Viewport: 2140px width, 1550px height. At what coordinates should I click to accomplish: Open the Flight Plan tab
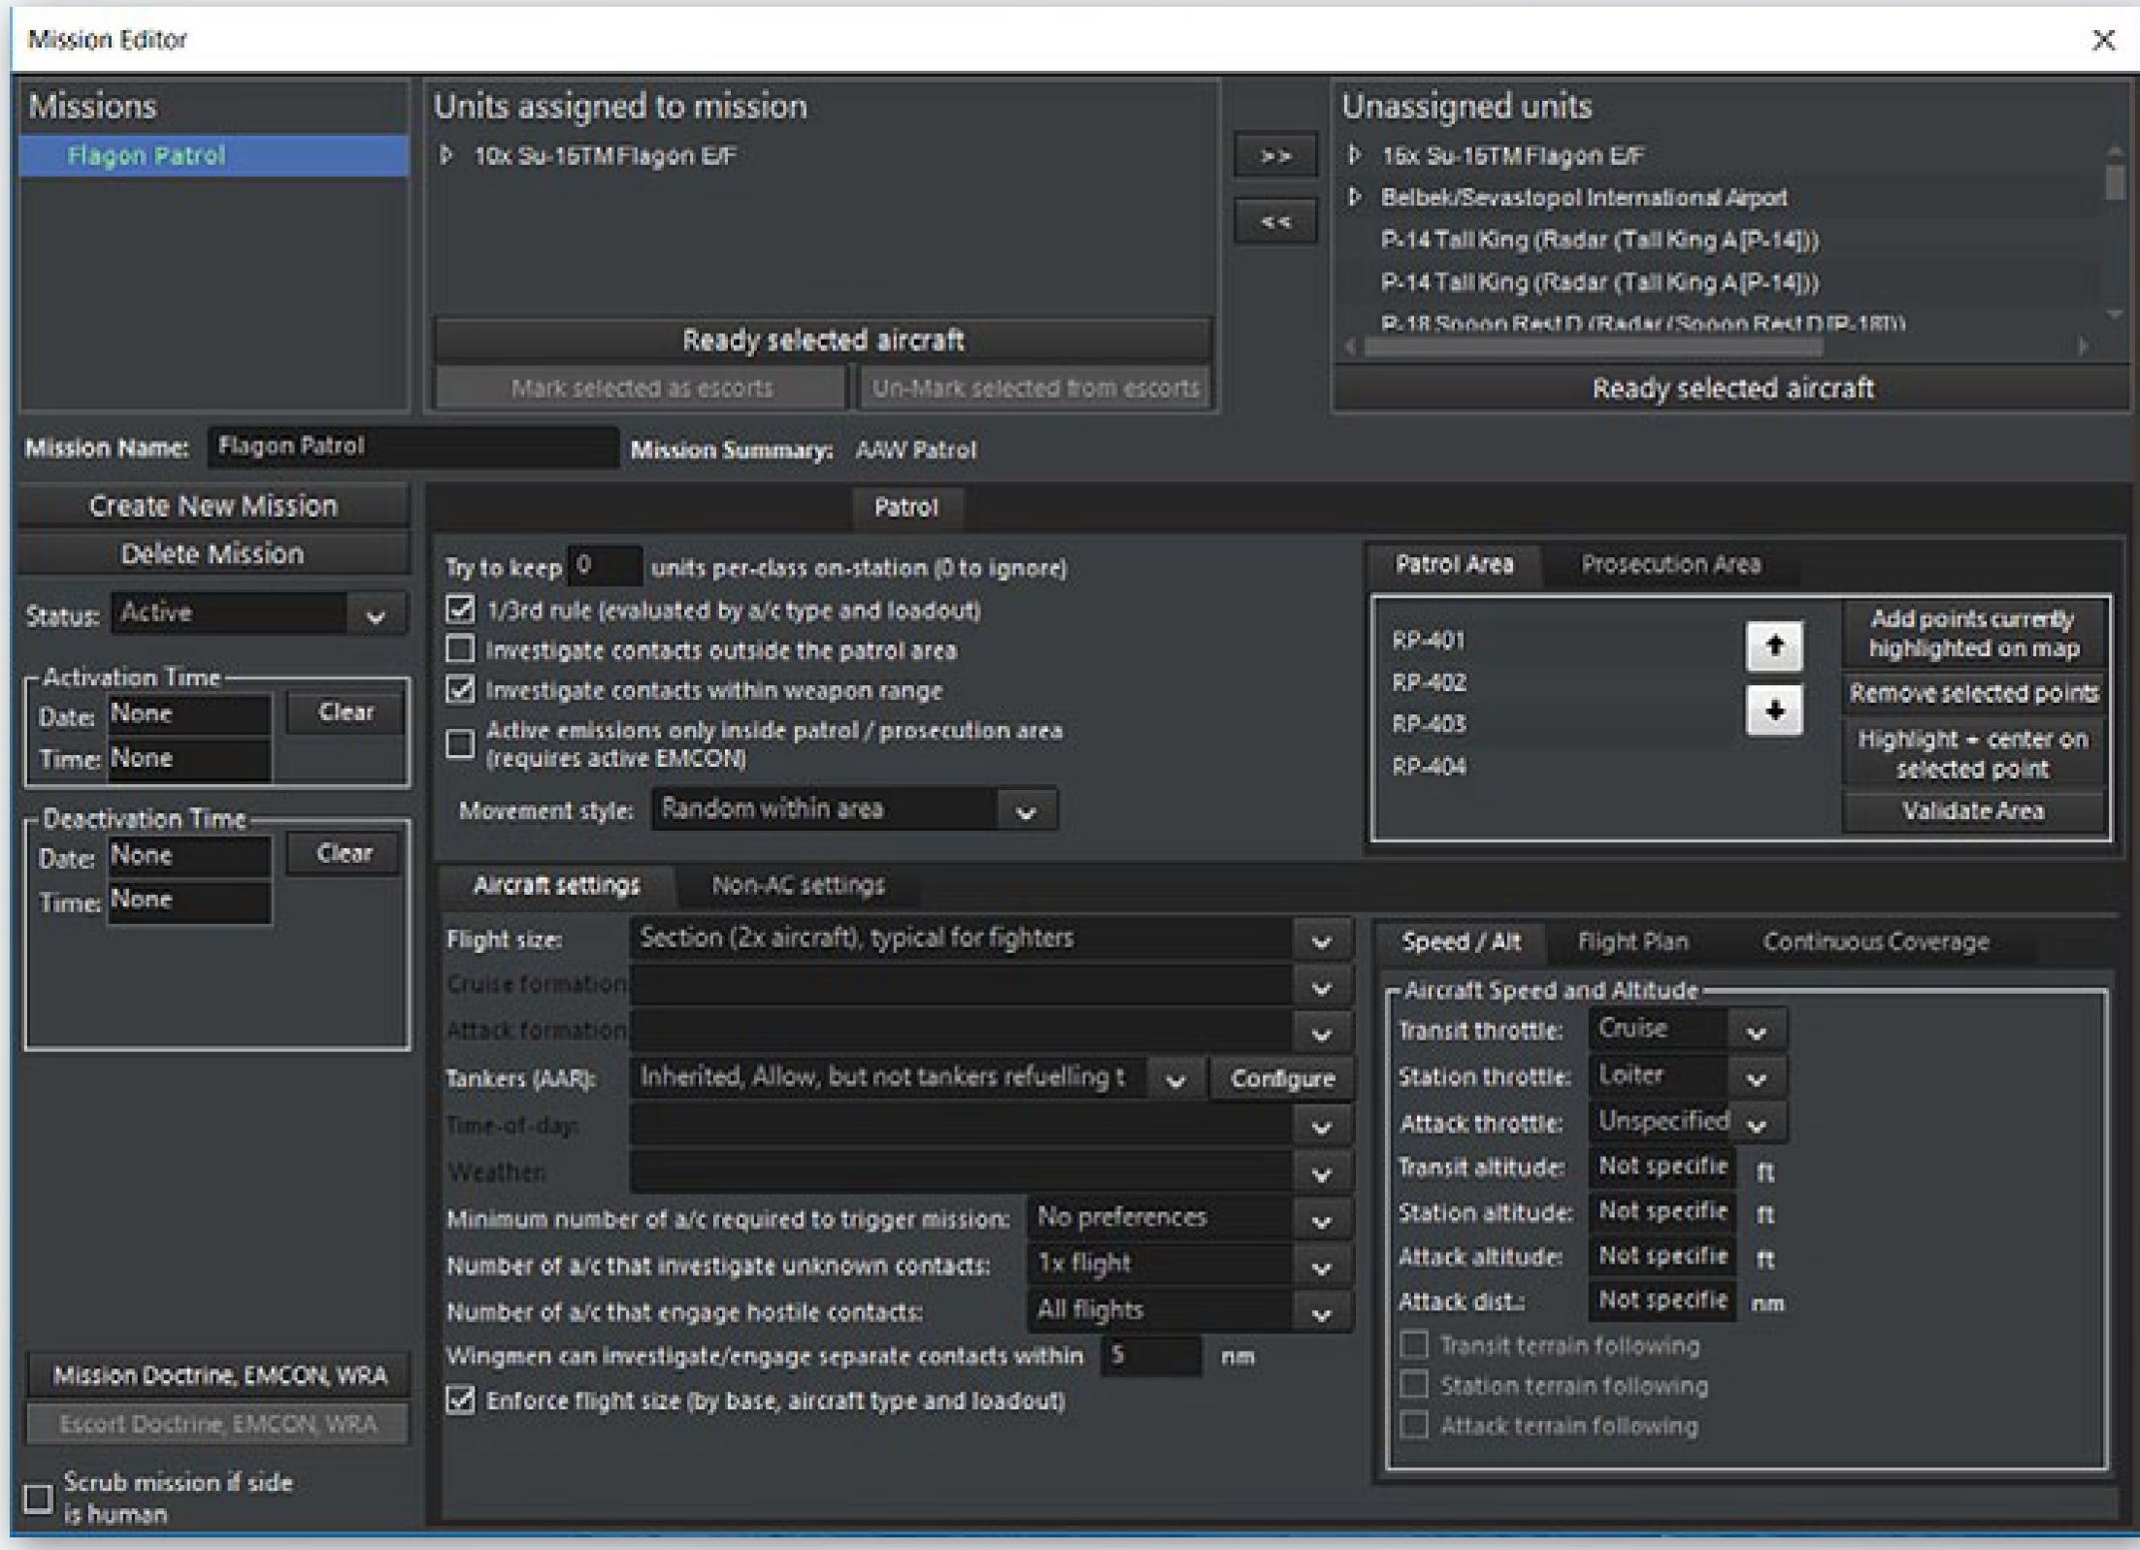(x=1632, y=941)
